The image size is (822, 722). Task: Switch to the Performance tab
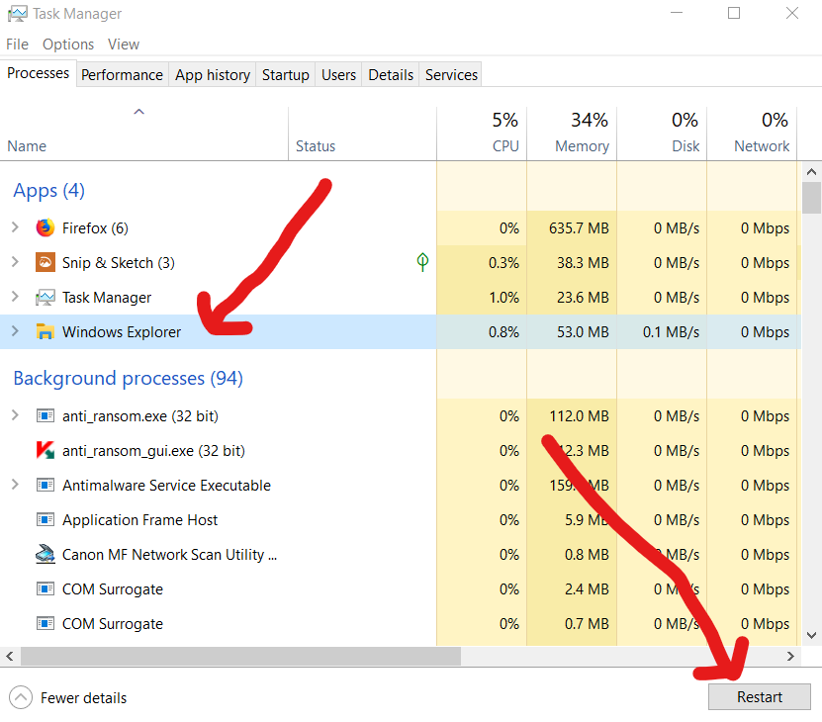(122, 75)
